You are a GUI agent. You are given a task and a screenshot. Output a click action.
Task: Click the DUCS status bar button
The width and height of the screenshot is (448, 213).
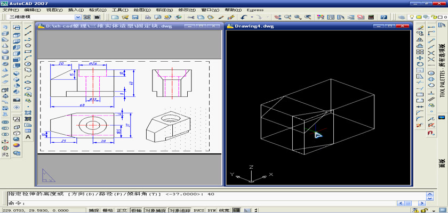(x=198, y=210)
